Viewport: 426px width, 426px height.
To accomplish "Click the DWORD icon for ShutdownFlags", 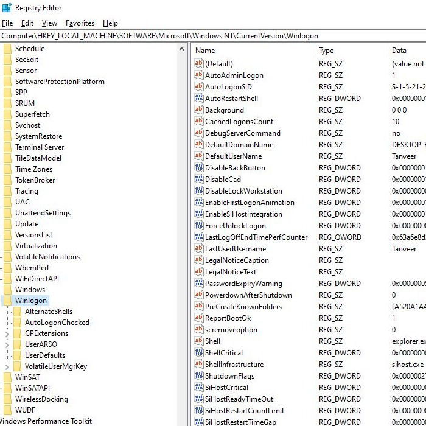I will pos(199,375).
